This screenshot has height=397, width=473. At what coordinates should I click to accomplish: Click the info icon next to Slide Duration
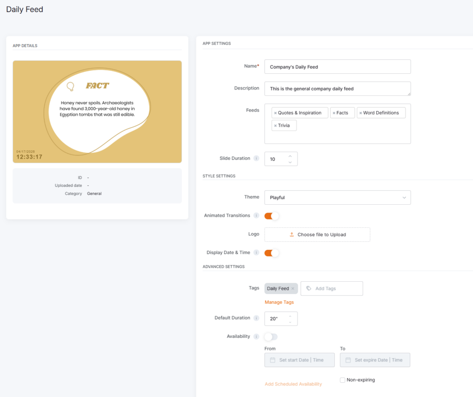tap(256, 159)
